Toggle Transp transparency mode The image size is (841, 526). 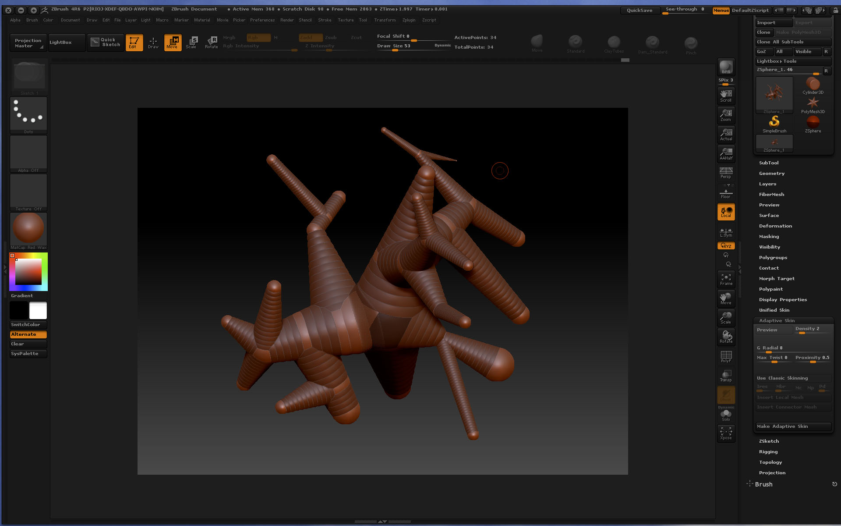tap(726, 375)
